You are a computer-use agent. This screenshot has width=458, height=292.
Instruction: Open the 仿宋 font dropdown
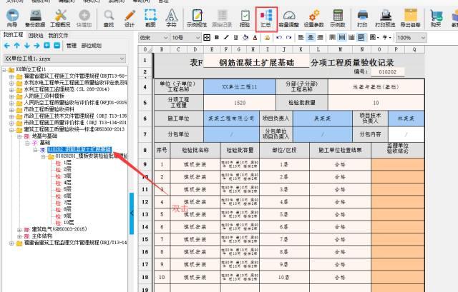coord(154,38)
